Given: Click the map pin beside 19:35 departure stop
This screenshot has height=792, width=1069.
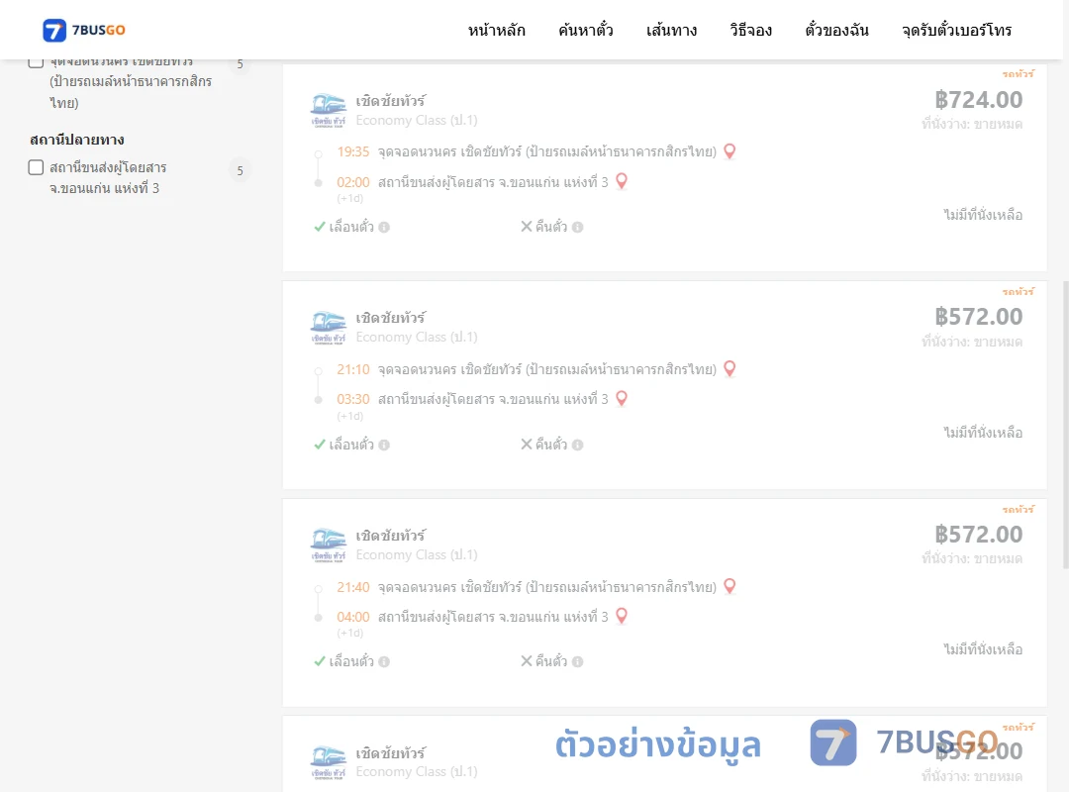Looking at the screenshot, I should click(729, 150).
